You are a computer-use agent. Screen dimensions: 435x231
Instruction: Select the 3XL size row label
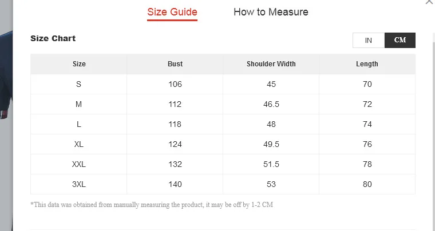[x=79, y=184]
